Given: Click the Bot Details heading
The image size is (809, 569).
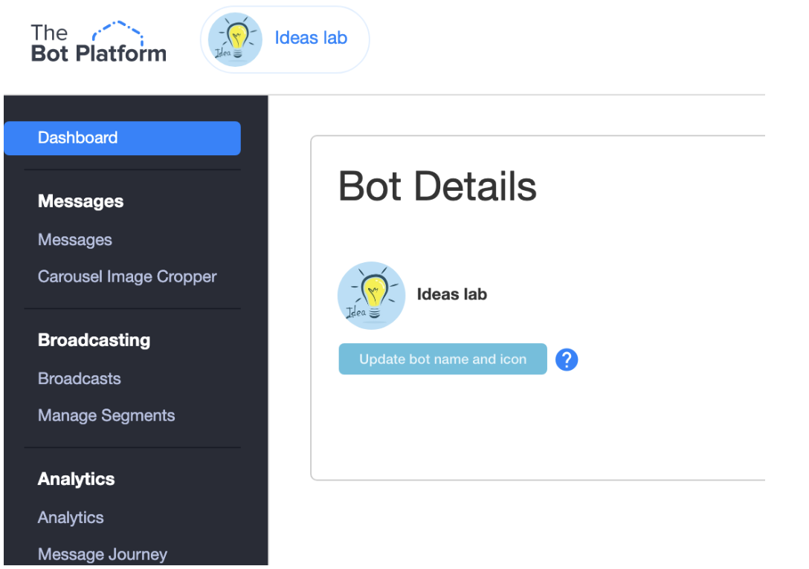Looking at the screenshot, I should 437,186.
